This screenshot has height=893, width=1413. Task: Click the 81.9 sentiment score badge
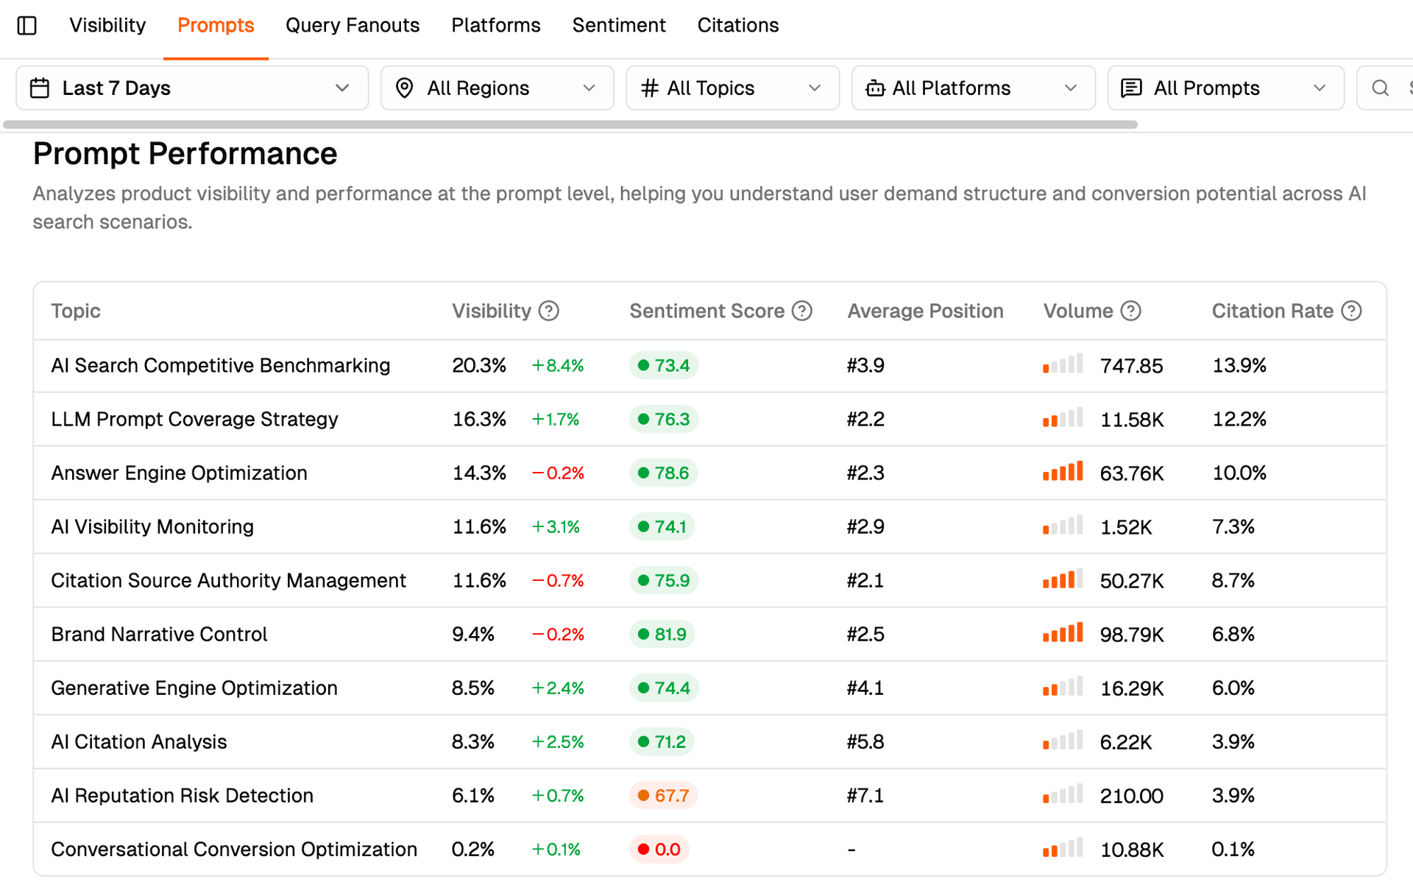(662, 634)
